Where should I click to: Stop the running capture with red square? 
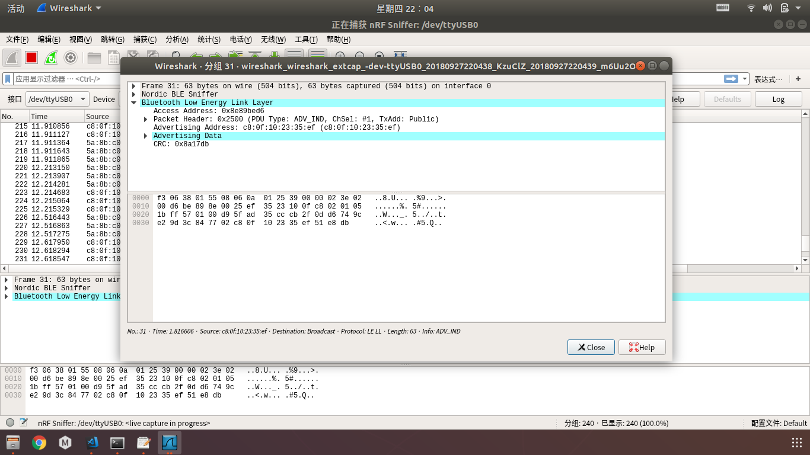(x=31, y=57)
